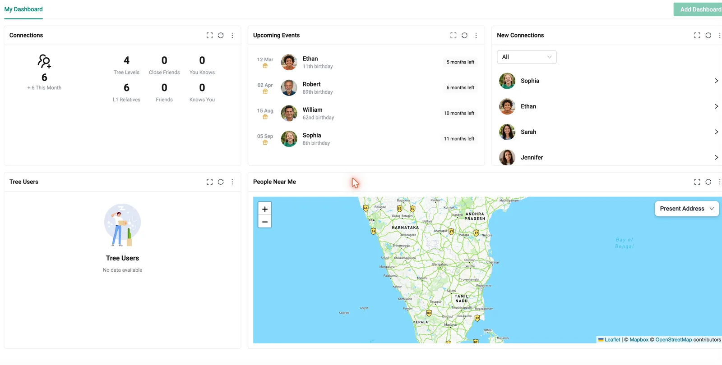The width and height of the screenshot is (722, 365).
Task: Click Ethan's avatar in Upcoming Events
Action: (x=289, y=62)
